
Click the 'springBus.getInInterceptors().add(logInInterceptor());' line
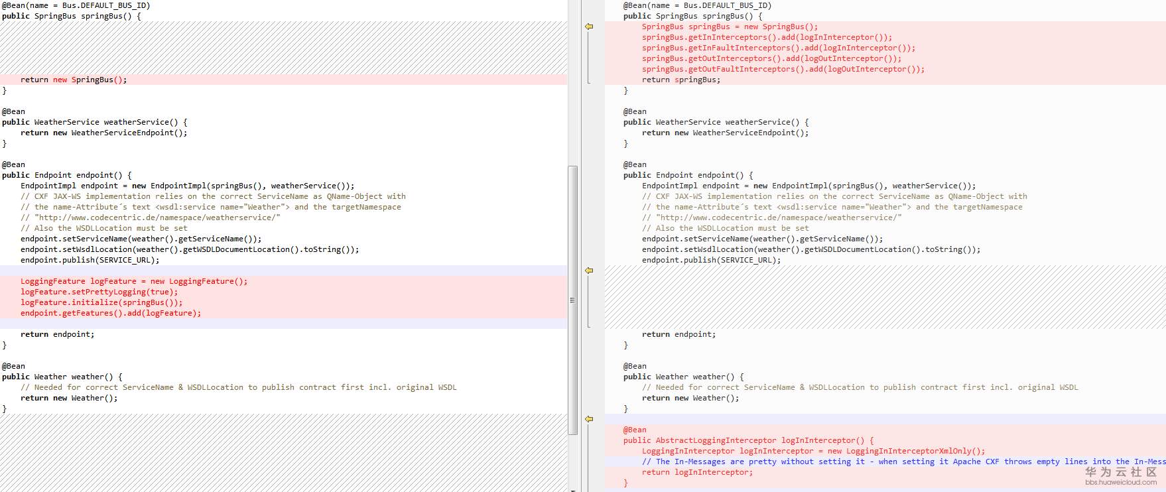point(767,37)
